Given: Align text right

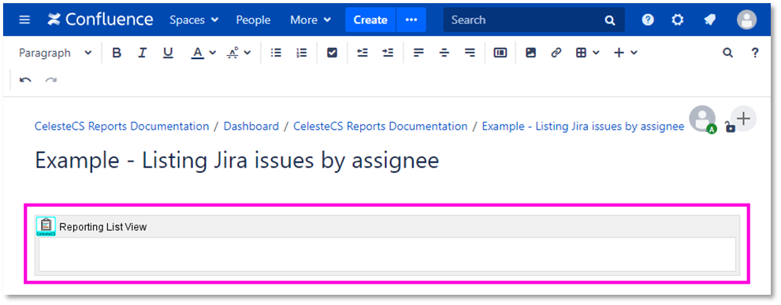Looking at the screenshot, I should point(470,53).
